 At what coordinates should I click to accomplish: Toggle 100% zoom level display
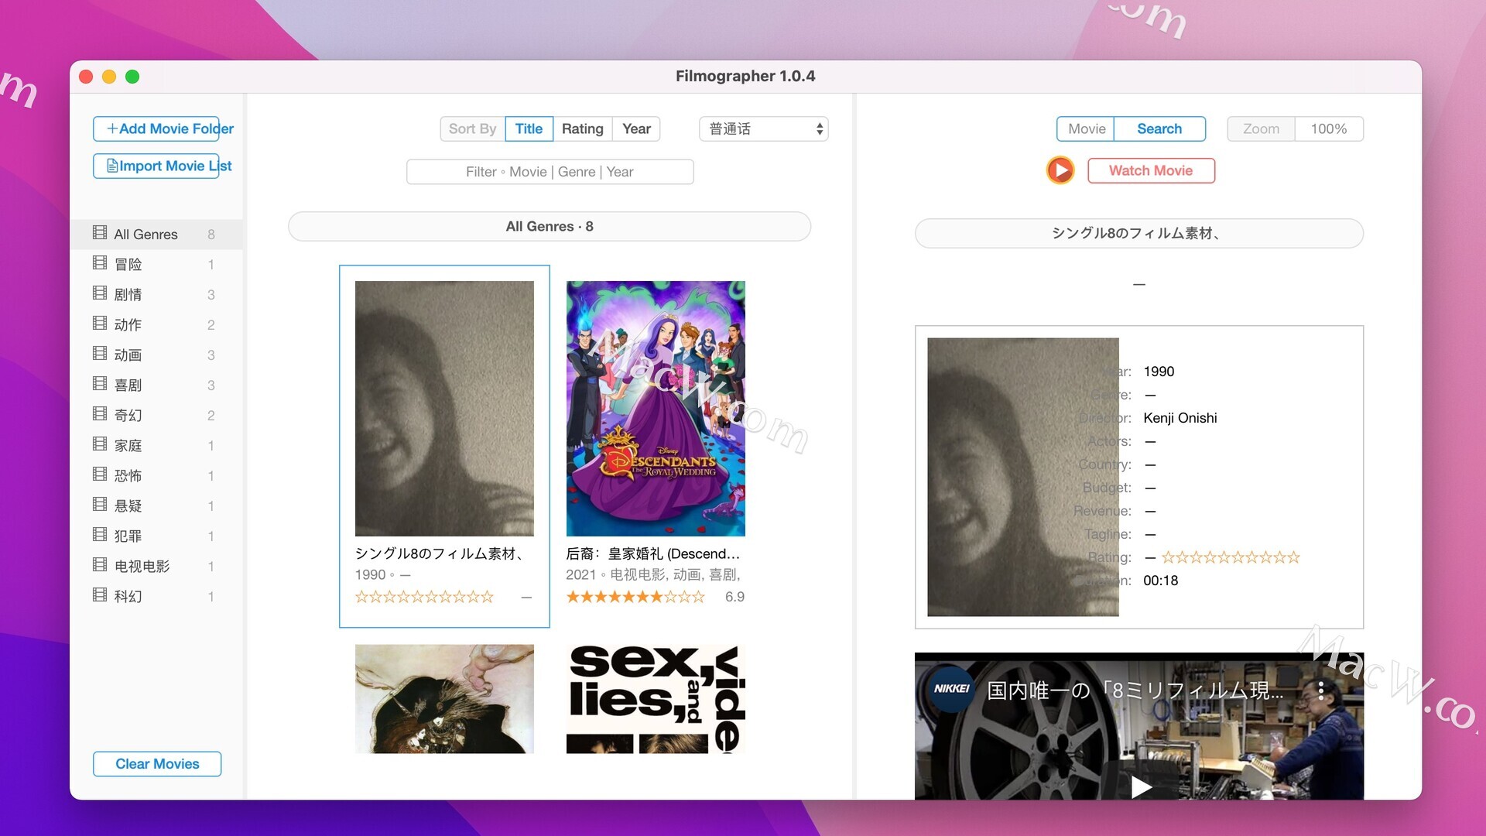(x=1330, y=128)
